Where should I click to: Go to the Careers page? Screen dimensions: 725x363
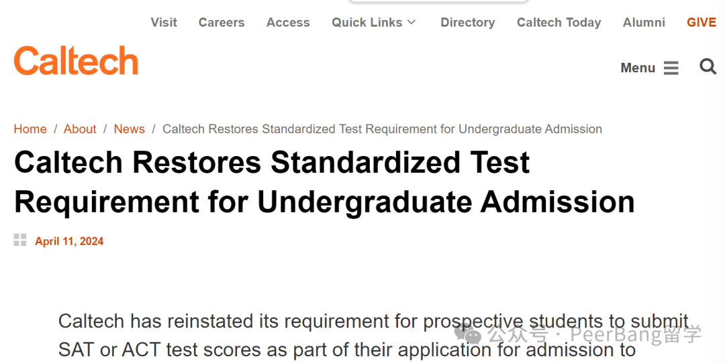[222, 22]
